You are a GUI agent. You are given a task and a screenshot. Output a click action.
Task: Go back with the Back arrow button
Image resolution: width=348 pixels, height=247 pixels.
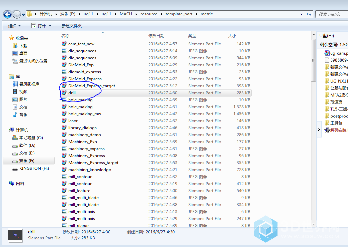click(x=7, y=14)
